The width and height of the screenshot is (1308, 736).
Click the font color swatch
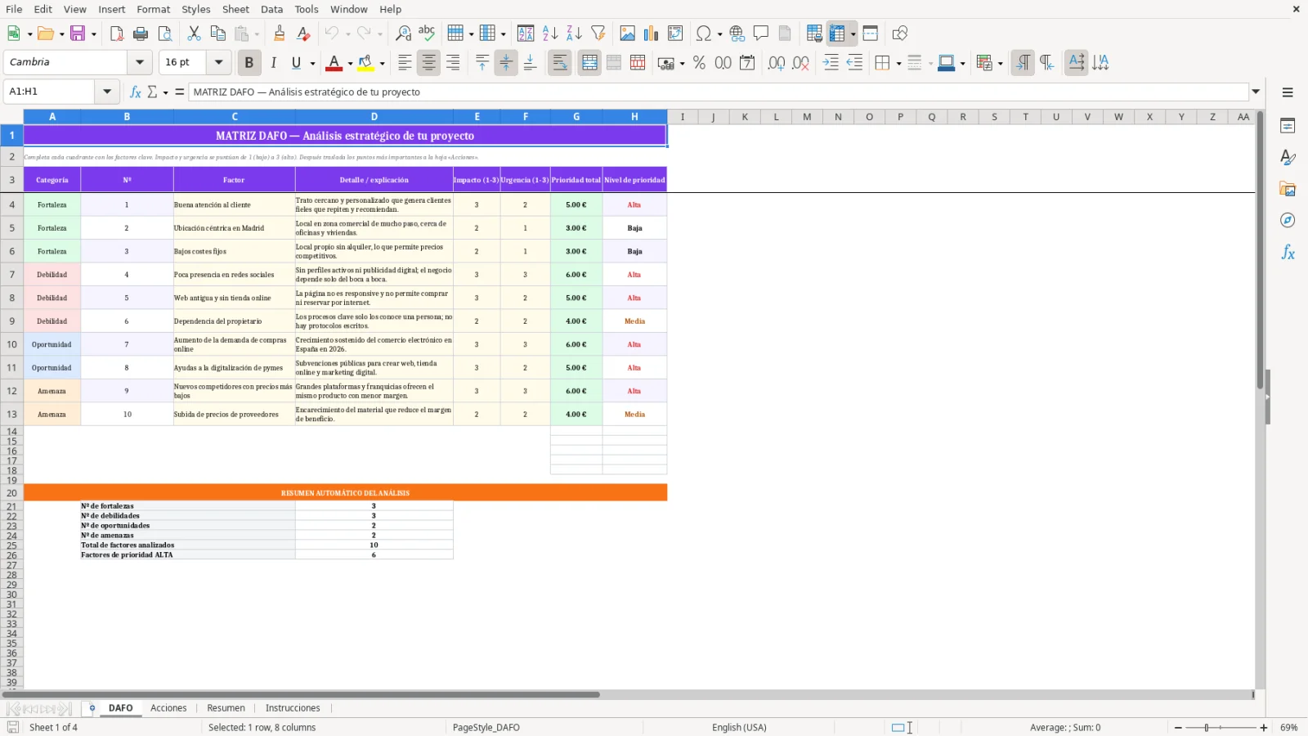[334, 63]
